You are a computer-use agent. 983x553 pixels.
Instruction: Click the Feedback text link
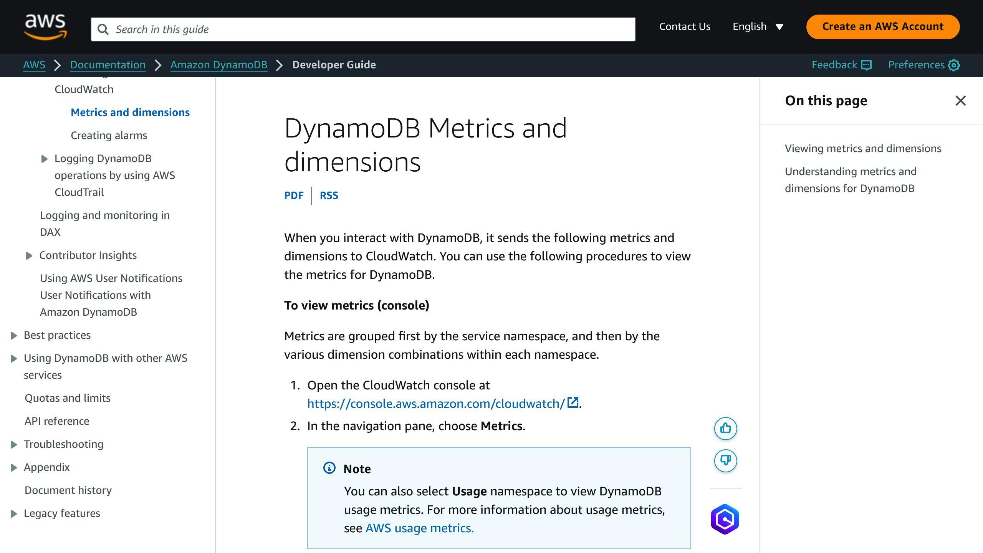(x=834, y=65)
